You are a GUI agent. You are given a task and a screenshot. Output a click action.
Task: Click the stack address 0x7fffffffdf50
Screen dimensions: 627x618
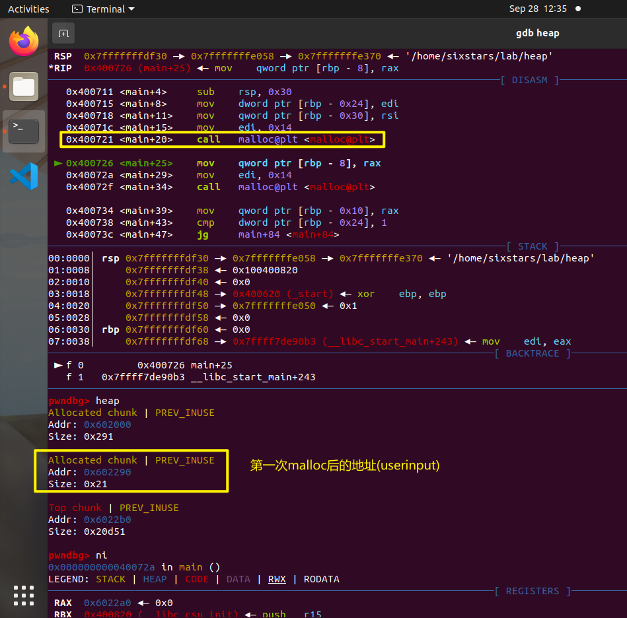[x=167, y=306]
